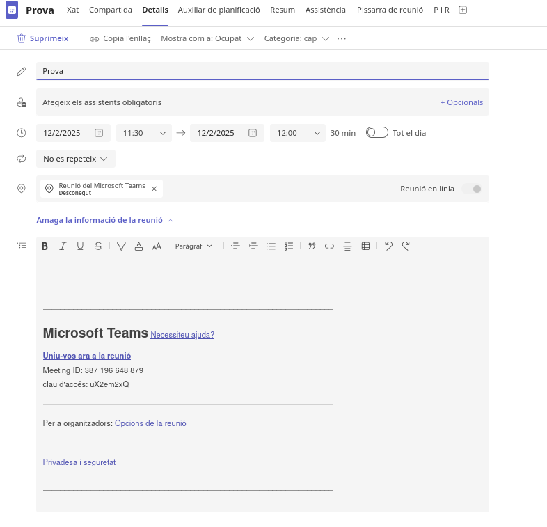This screenshot has width=547, height=527.
Task: Remove the Microsoft Teams meeting location
Action: (x=154, y=189)
